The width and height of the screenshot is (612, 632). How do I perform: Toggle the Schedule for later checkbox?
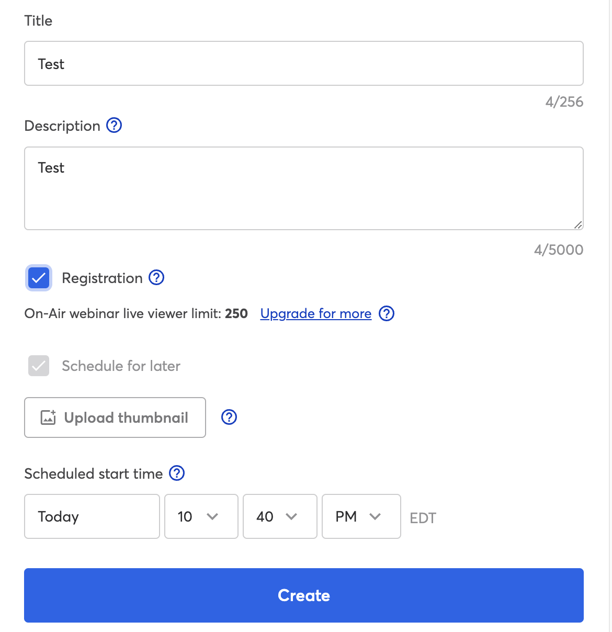point(39,366)
